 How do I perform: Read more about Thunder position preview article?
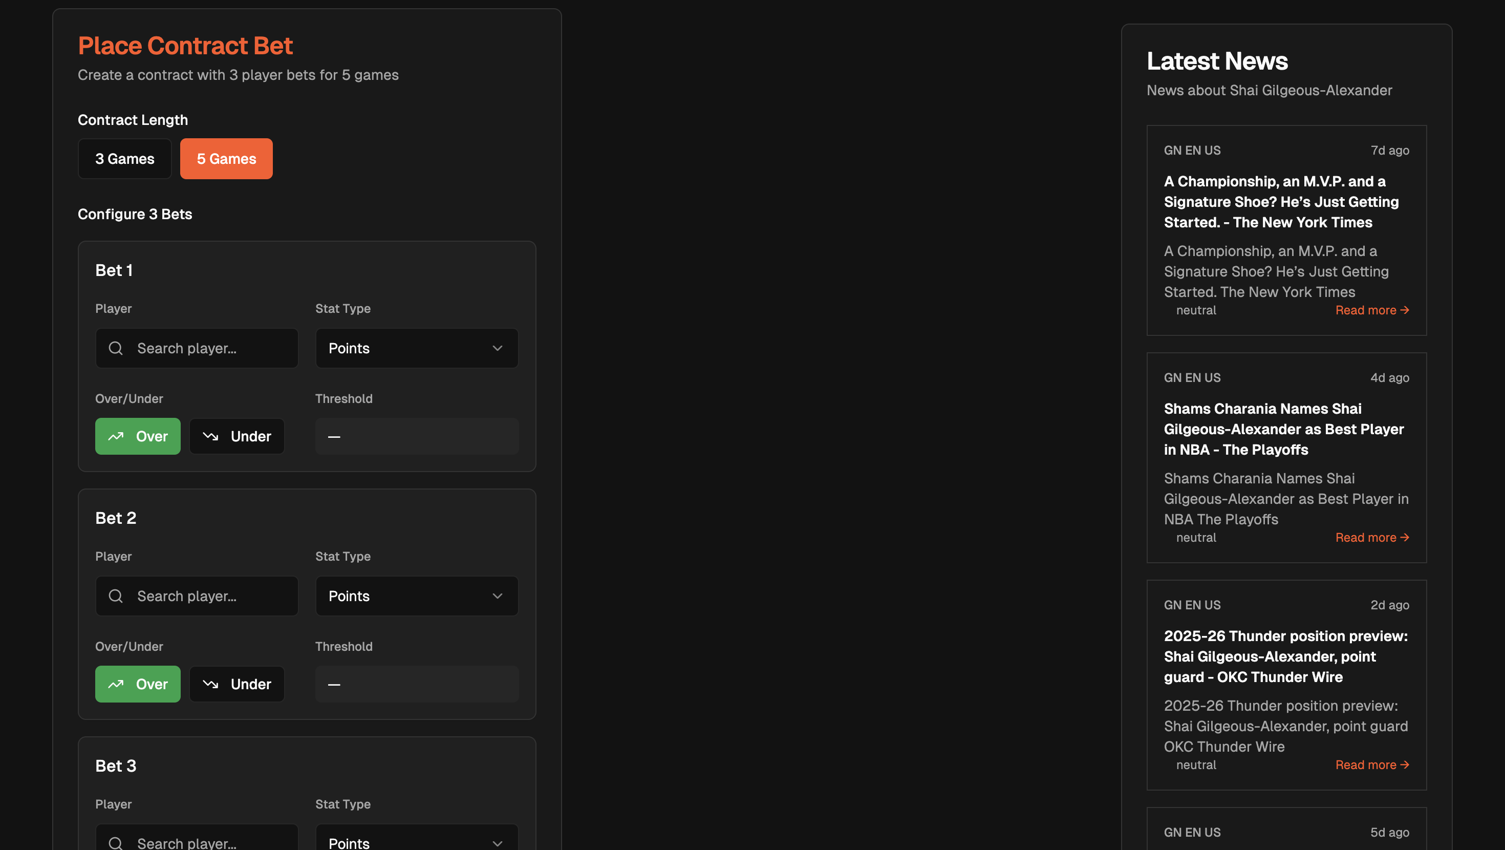1371,764
